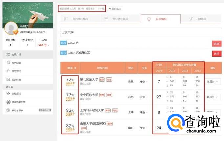This screenshot has width=224, height=141.
Task: Click the 山东大学 search input field
Action: pos(141,32)
